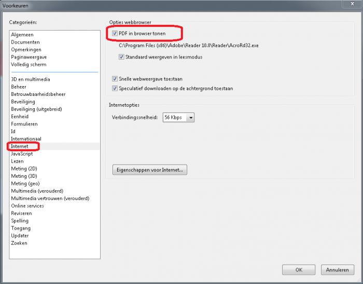Select the Formulieren category
Screen dimensions: 363x284
[x=24, y=124]
